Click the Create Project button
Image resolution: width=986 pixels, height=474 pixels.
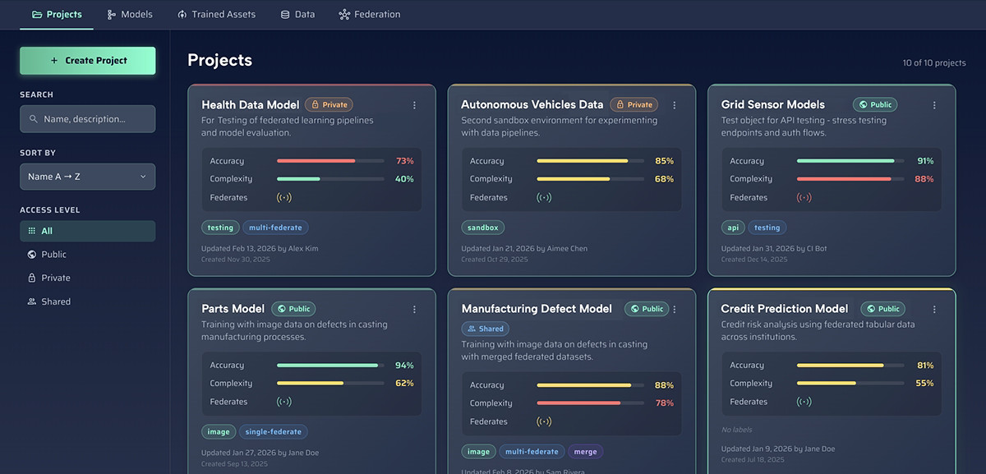(87, 61)
